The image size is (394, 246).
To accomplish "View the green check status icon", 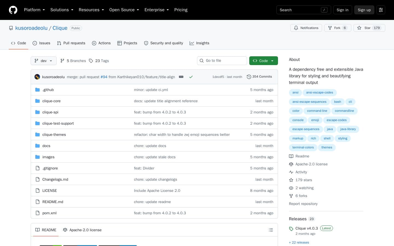I will tap(191, 77).
